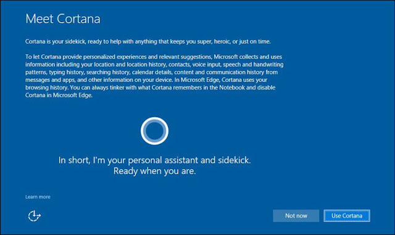Click the 'In short, I'm your personal assistant' line
Image resolution: width=395 pixels, height=235 pixels.
[154, 160]
